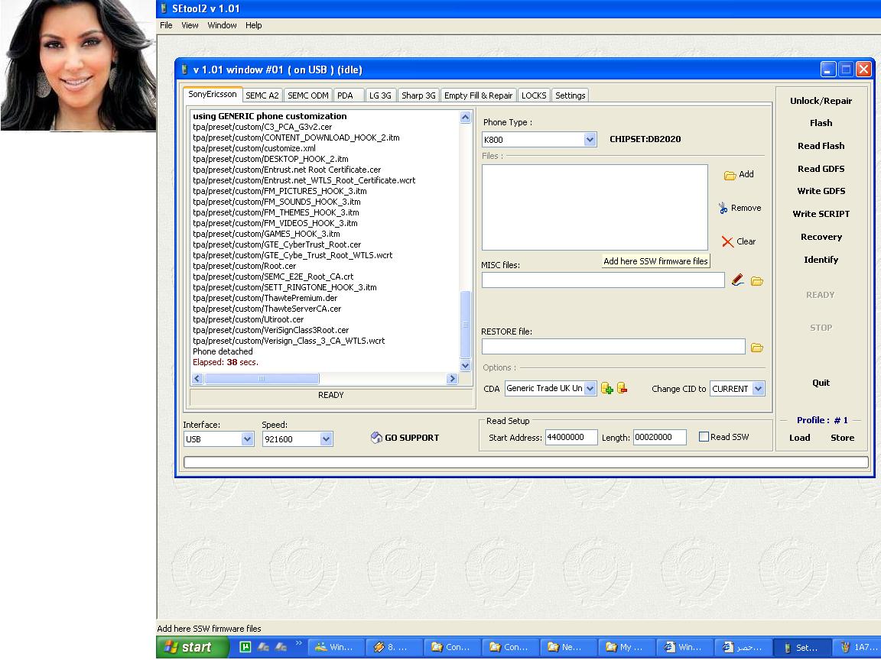Open the CDA Generic Trade UK dropdown

[x=590, y=388]
